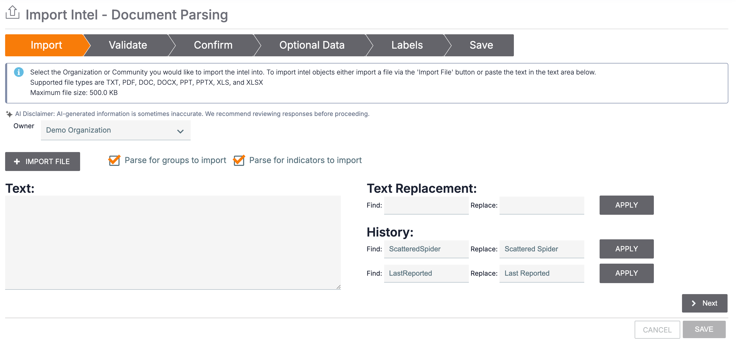Viewport: 736px width, 343px height.
Task: Click the CANCEL button at the bottom
Action: pyautogui.click(x=657, y=329)
